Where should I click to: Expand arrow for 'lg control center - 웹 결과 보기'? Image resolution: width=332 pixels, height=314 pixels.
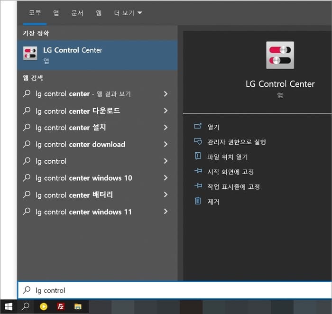pyautogui.click(x=166, y=94)
